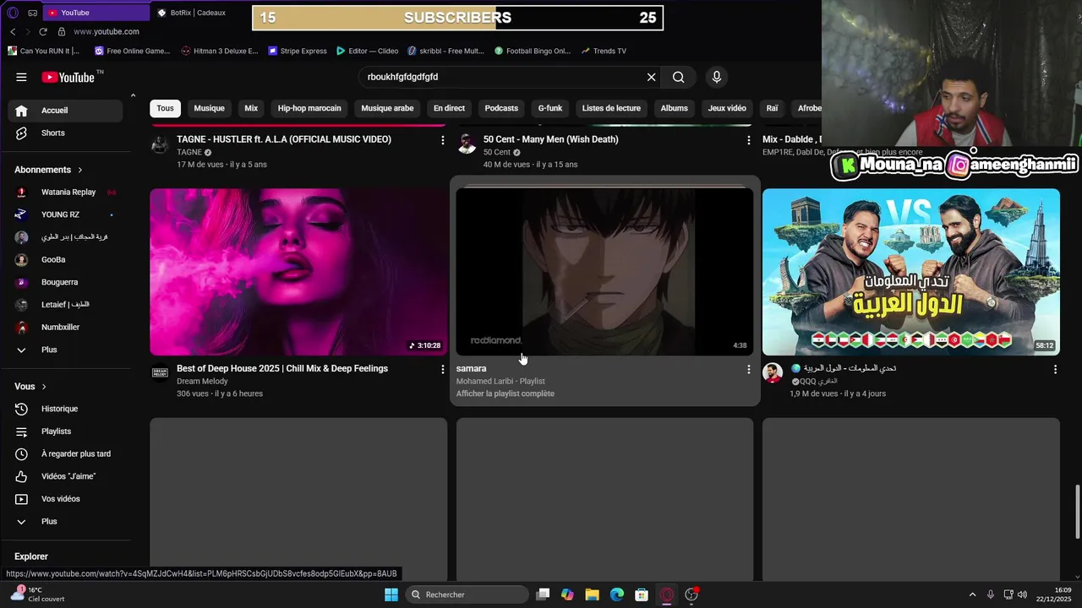Click the TAGNE channel avatar
The width and height of the screenshot is (1082, 608).
(160, 144)
